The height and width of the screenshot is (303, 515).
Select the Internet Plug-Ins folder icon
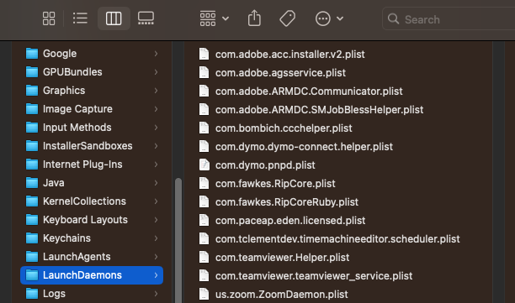[32, 165]
